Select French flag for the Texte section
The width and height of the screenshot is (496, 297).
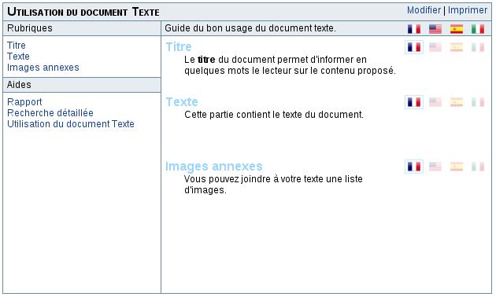point(414,102)
